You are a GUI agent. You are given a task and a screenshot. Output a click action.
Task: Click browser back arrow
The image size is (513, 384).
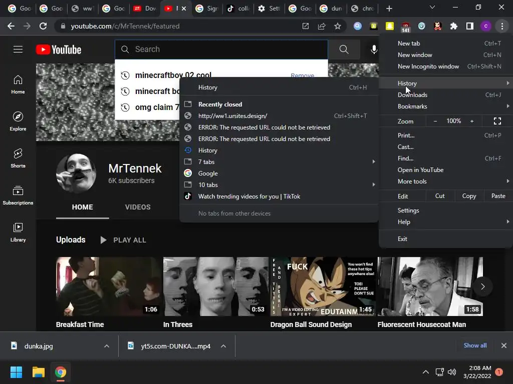(11, 26)
